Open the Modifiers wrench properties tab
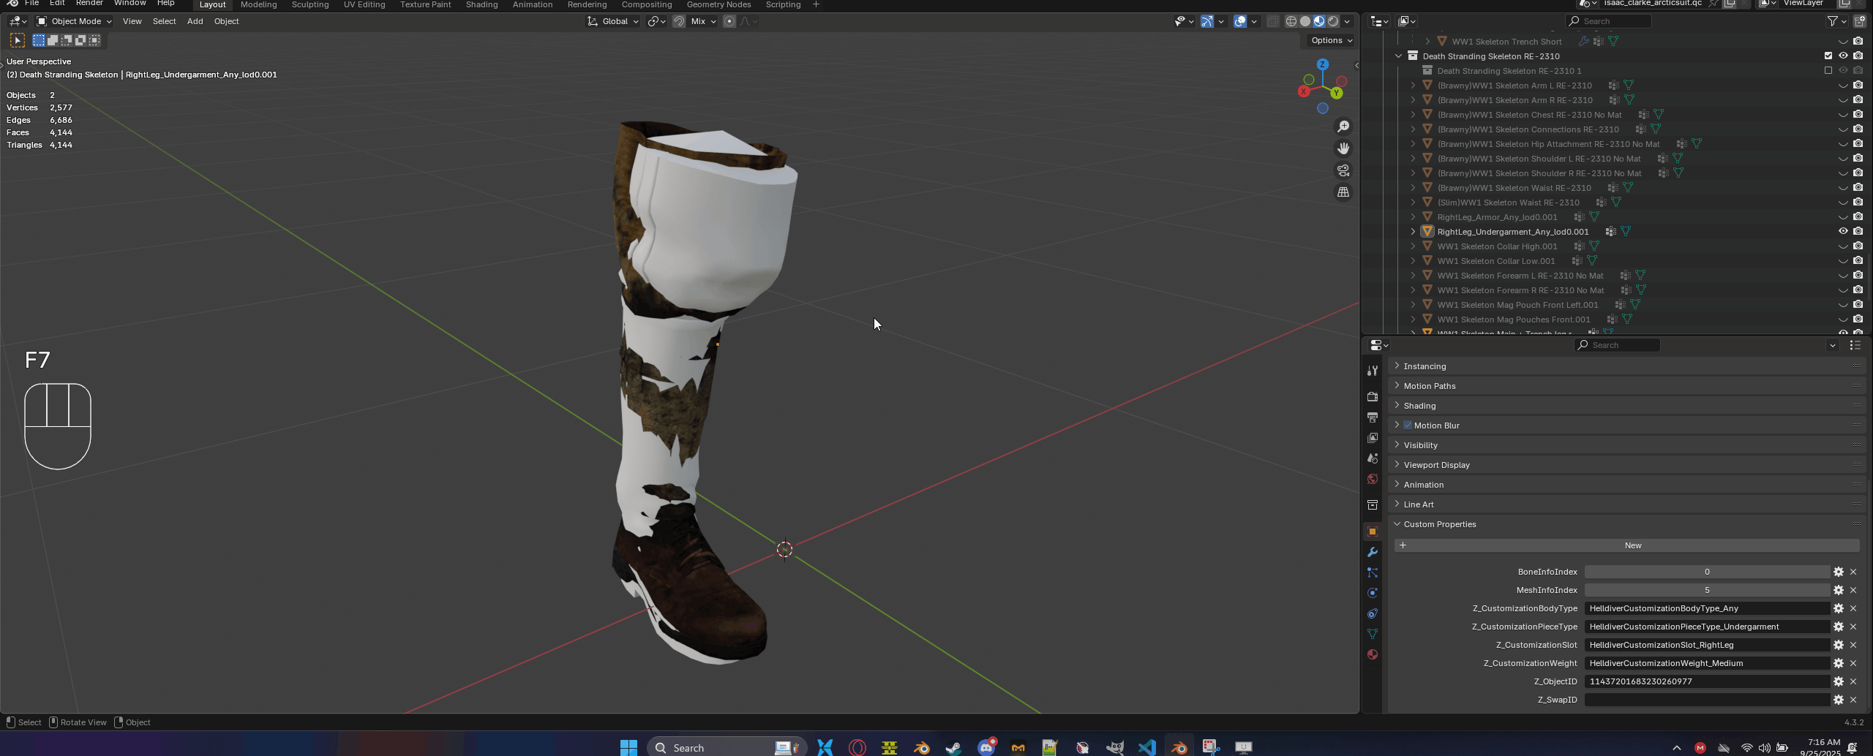This screenshot has width=1873, height=756. tap(1373, 552)
